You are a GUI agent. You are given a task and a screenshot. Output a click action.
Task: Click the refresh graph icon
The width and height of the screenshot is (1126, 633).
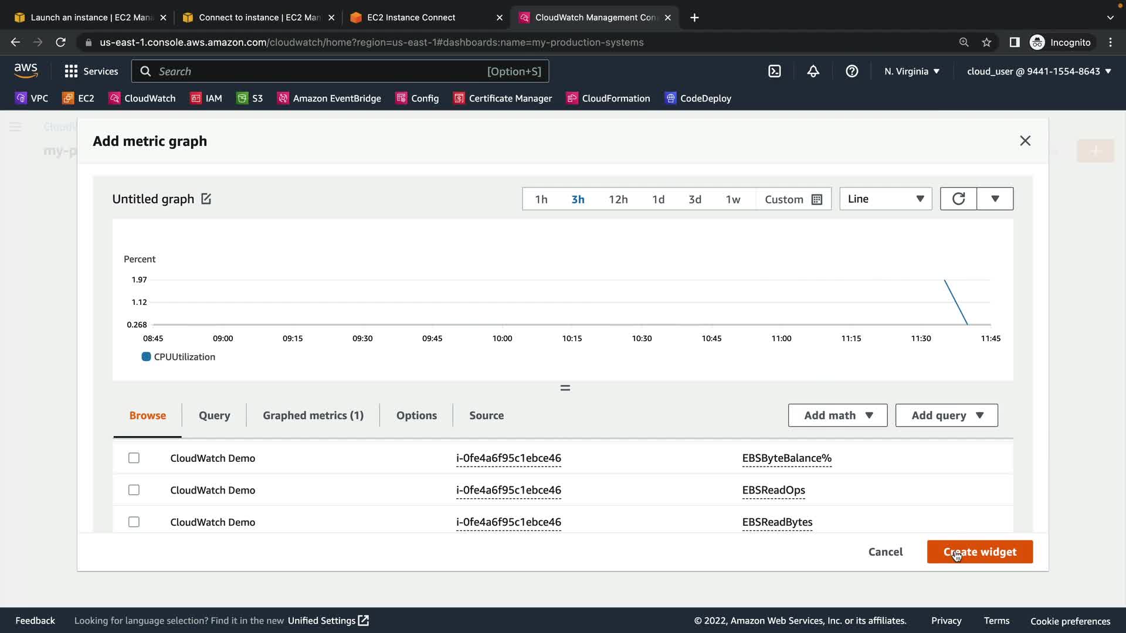pyautogui.click(x=958, y=199)
